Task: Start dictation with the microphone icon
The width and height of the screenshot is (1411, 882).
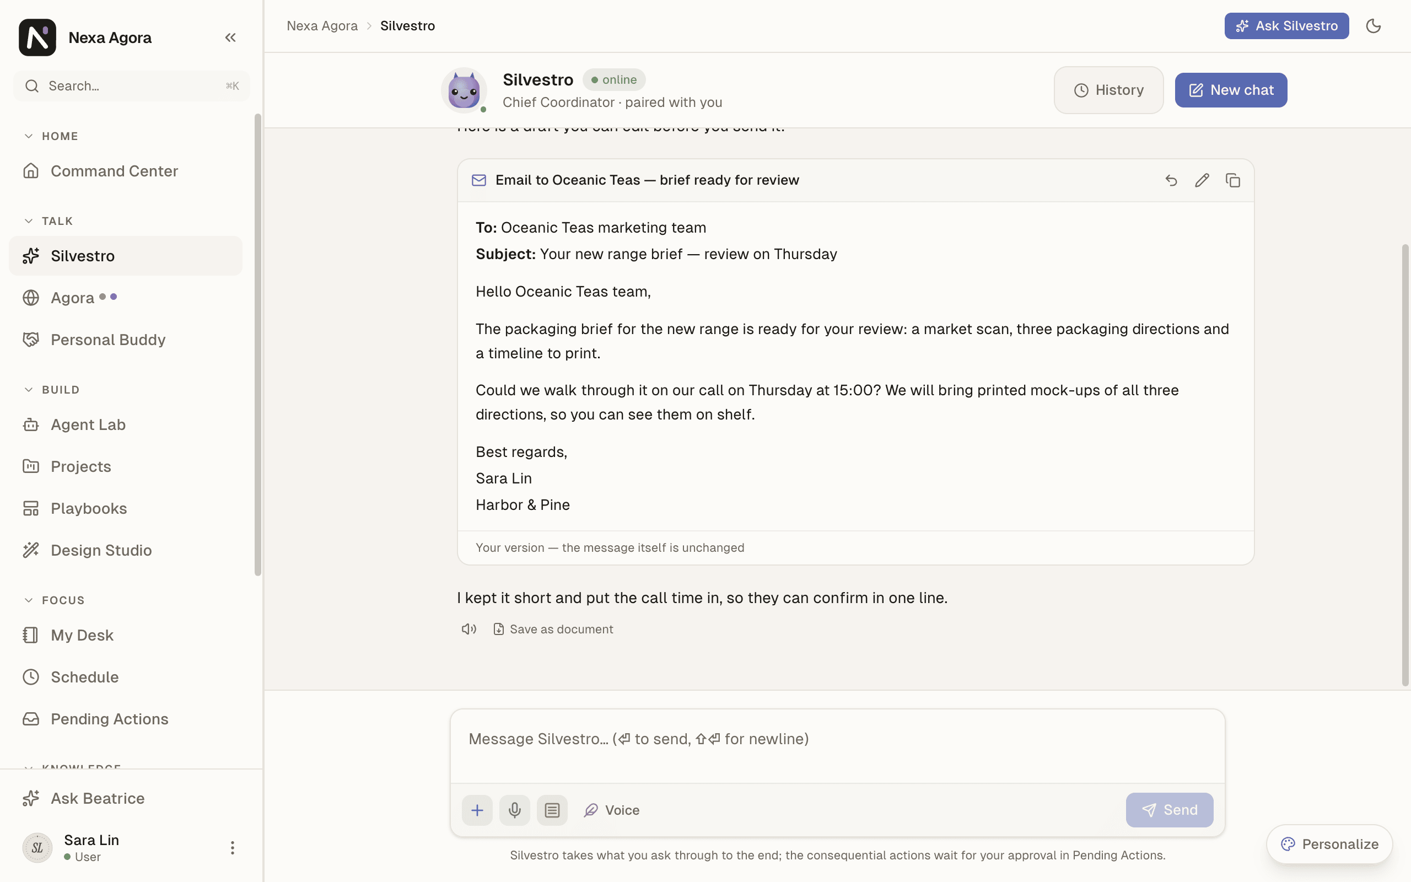Action: click(514, 810)
